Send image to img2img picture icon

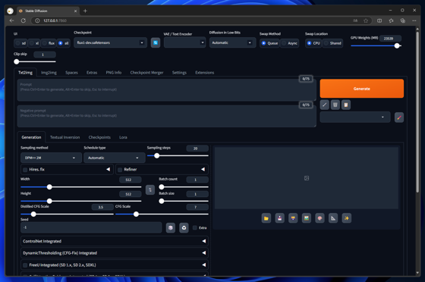307,218
